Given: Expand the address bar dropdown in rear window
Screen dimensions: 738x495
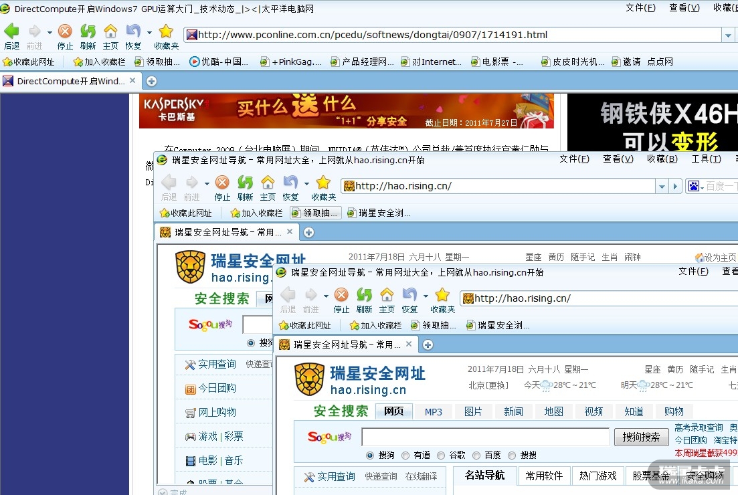Looking at the screenshot, I should (728, 35).
